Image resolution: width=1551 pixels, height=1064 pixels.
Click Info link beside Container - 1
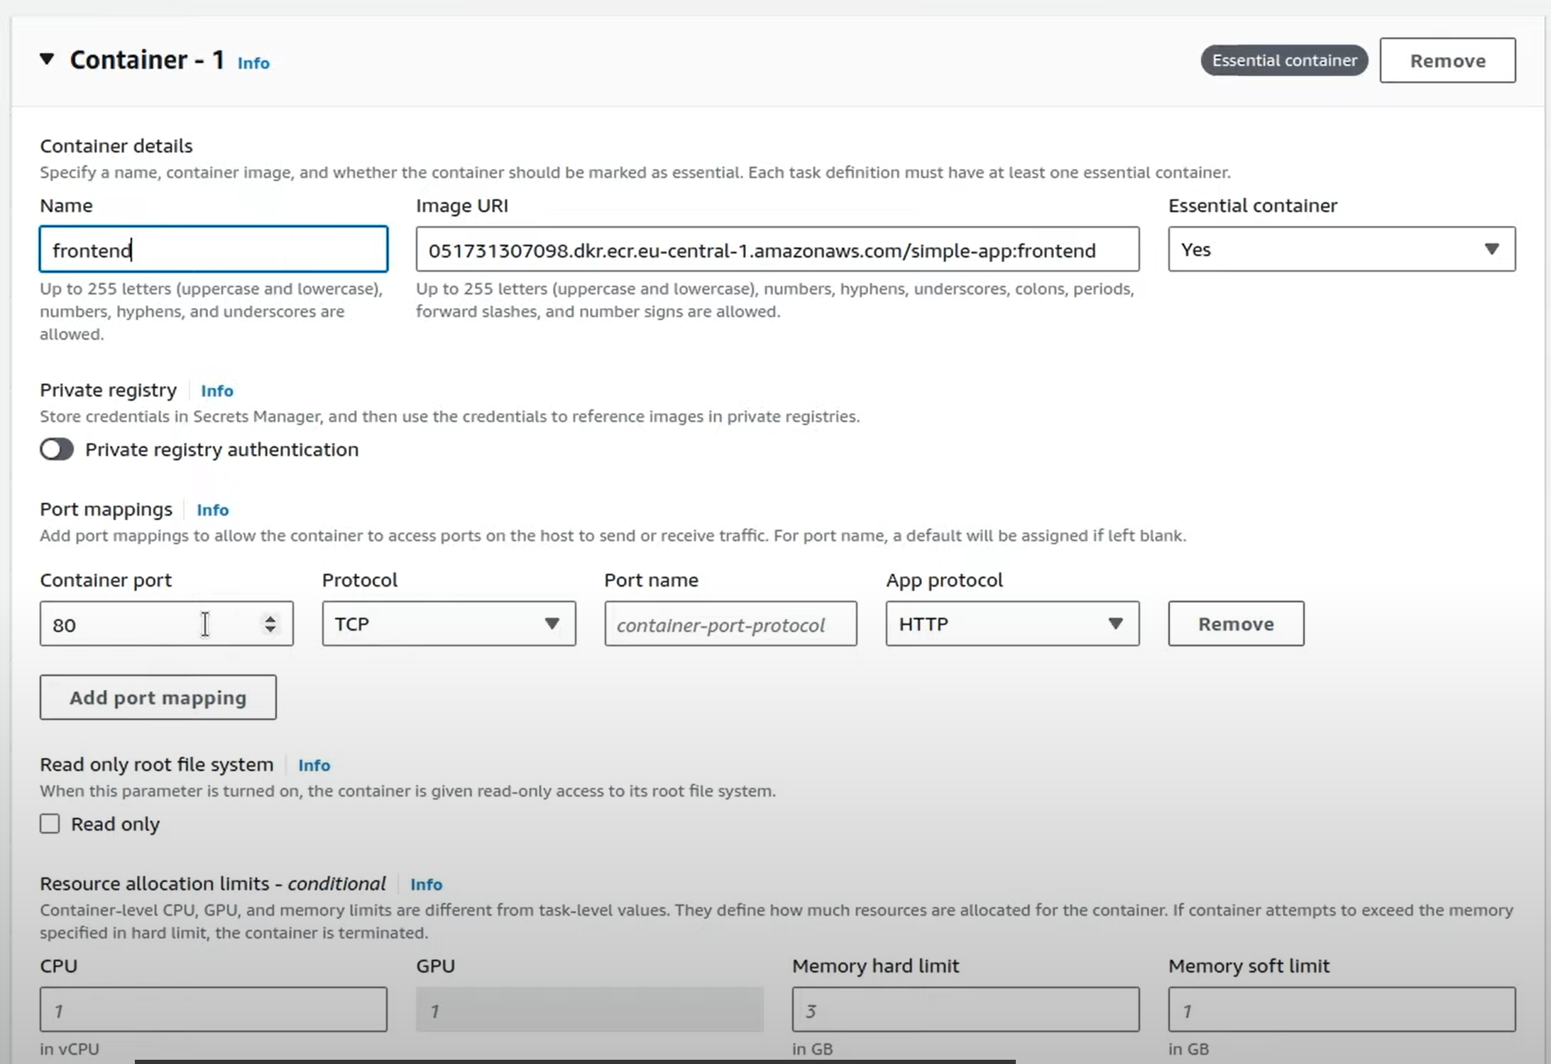(x=253, y=63)
